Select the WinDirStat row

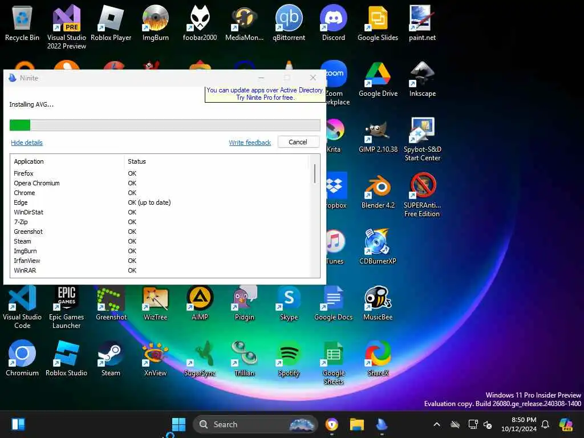(160, 212)
